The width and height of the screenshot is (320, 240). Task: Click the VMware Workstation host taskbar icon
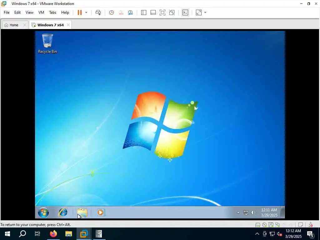(84, 234)
